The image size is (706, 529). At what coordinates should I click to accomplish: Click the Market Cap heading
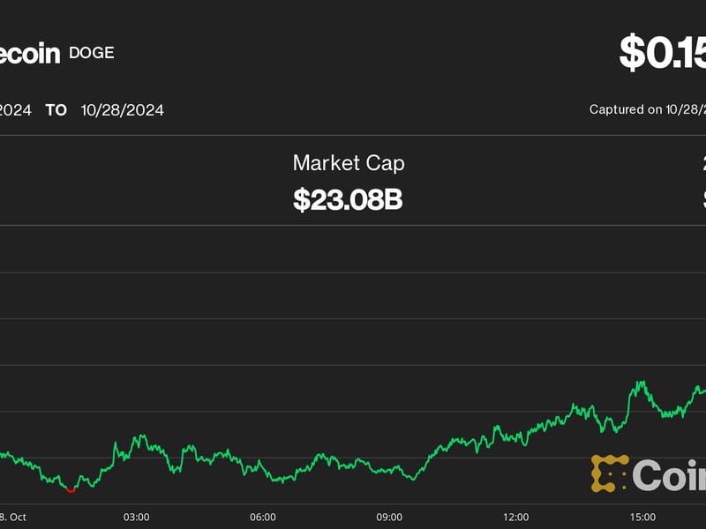click(x=349, y=163)
